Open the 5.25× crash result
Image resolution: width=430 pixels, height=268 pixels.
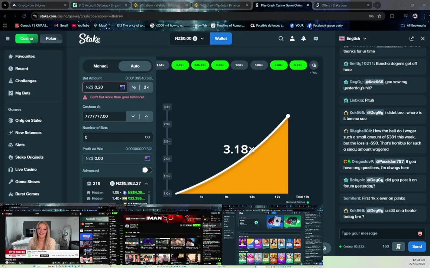[298, 65]
